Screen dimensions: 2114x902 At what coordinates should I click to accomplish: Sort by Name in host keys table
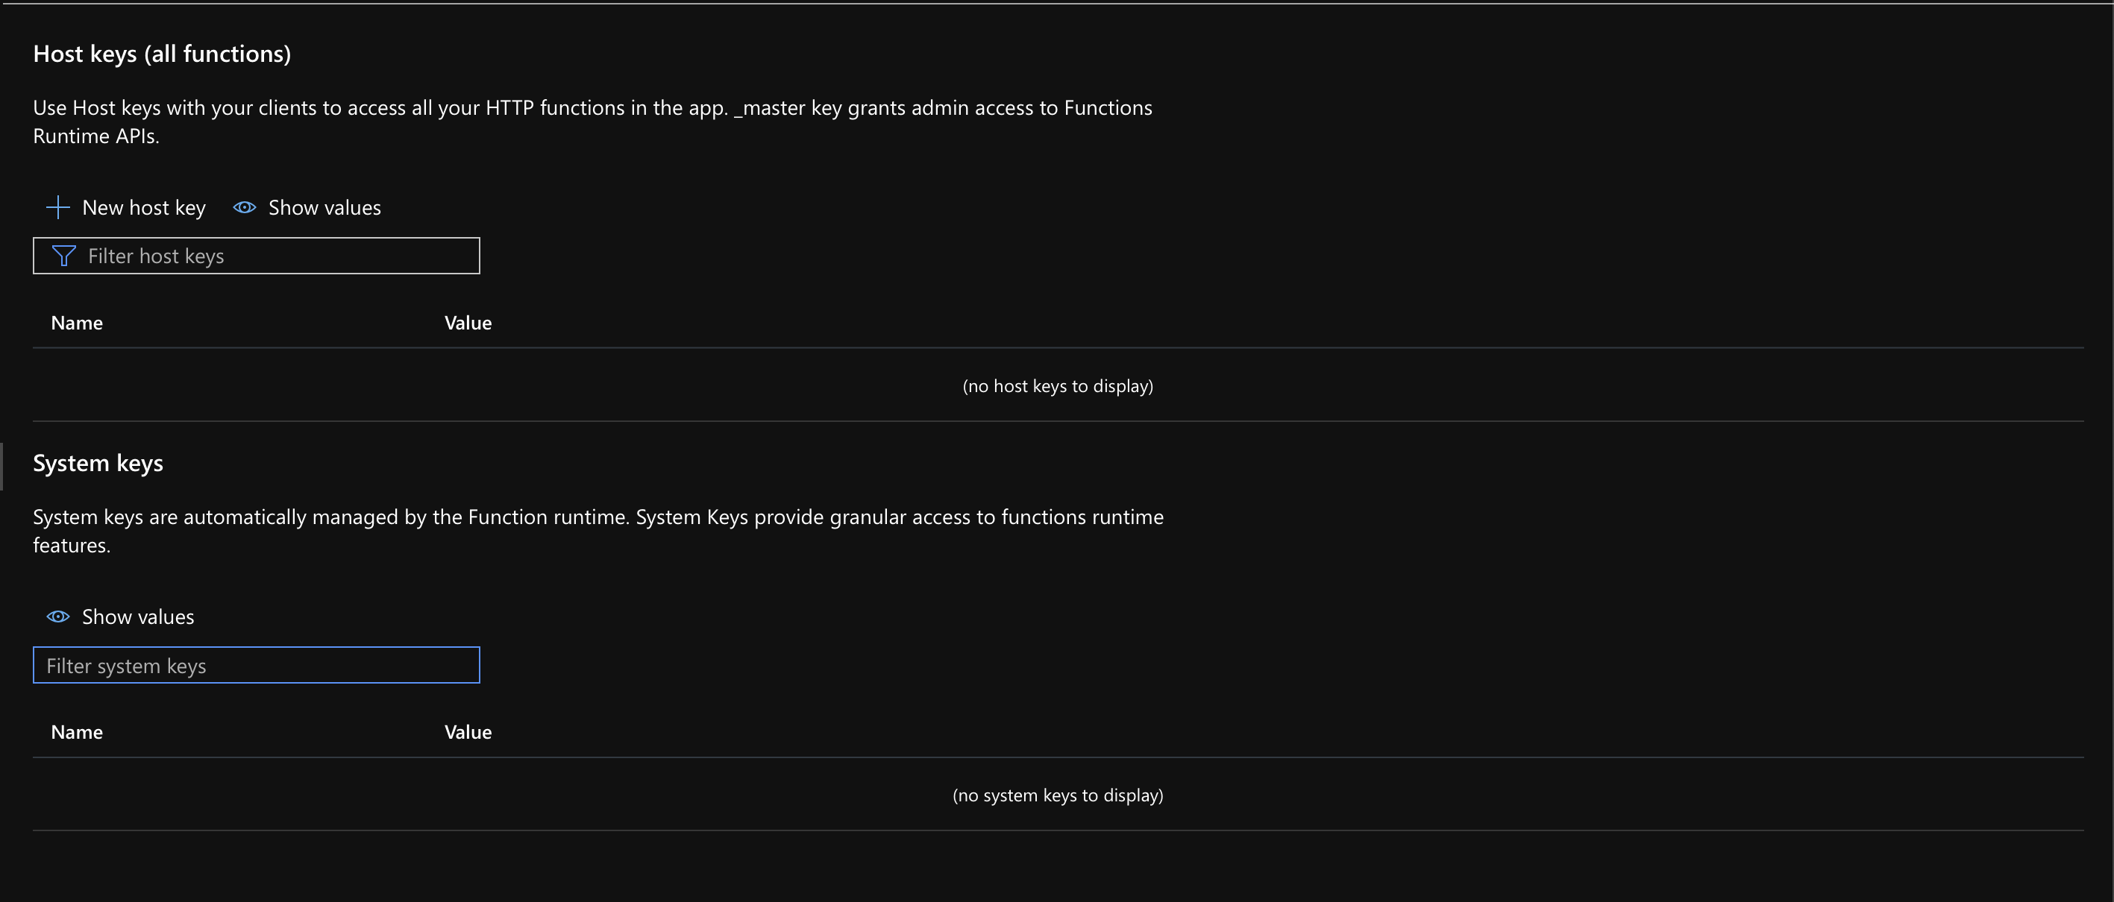tap(76, 322)
